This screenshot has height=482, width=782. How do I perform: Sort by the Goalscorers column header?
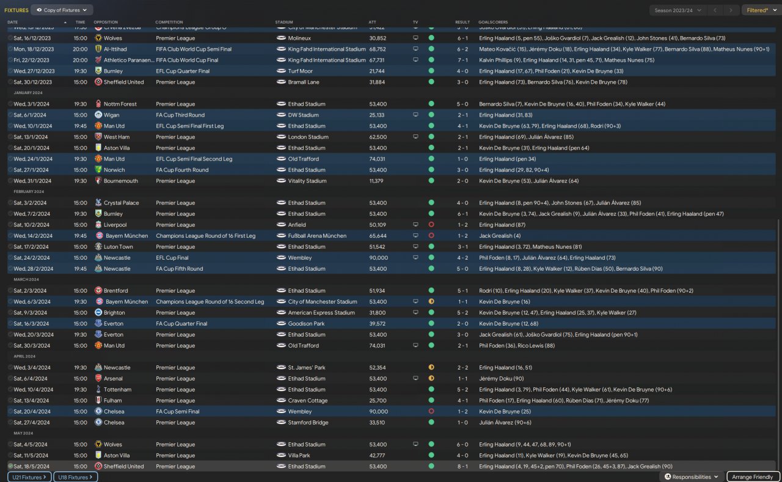pos(493,22)
